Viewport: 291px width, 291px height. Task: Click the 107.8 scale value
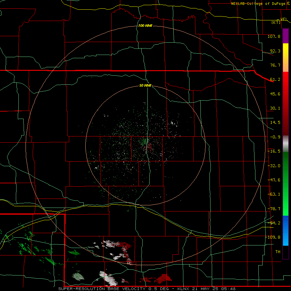coord(274,36)
